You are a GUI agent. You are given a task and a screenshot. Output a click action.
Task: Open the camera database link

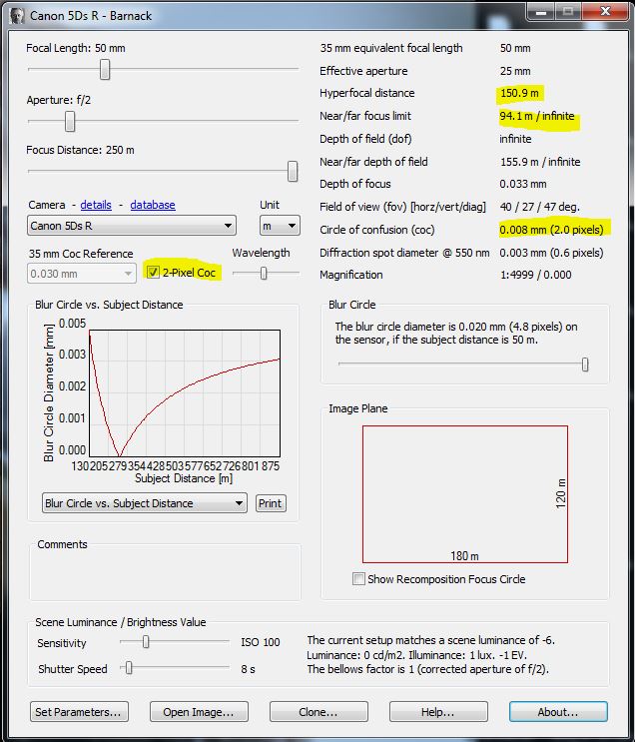pyautogui.click(x=153, y=205)
